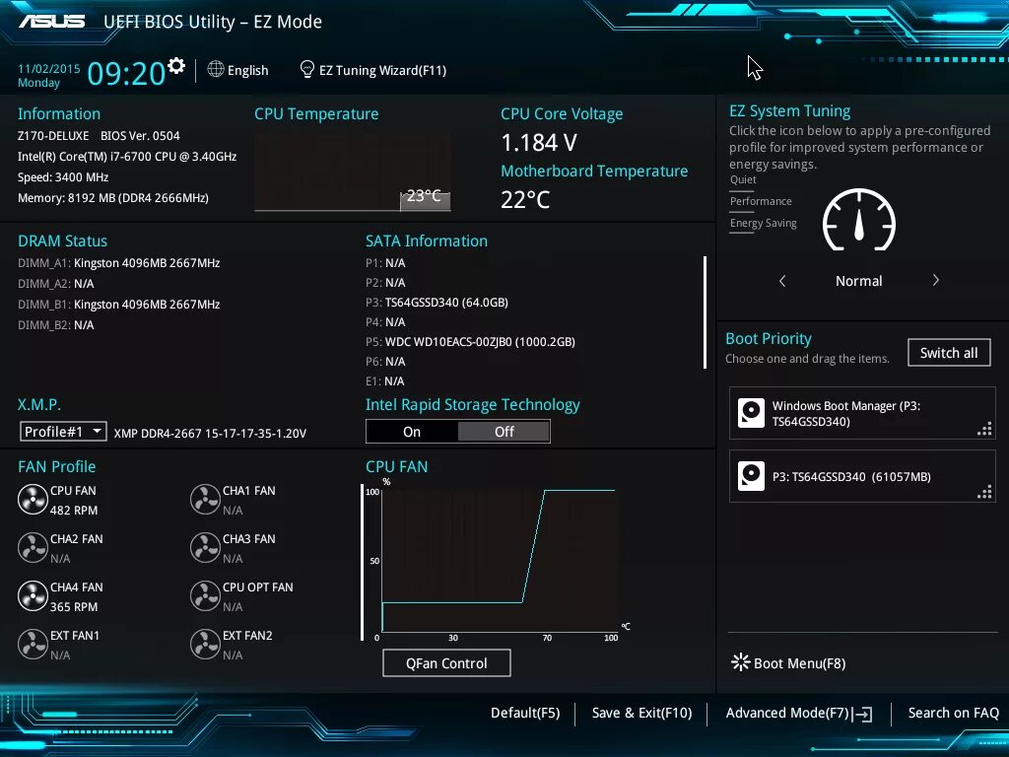Open QFan Control

(x=446, y=663)
